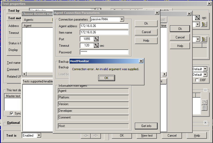This screenshot has height=143, width=213.
Task: Collapse the section using the minus box
Action: [x=205, y=90]
